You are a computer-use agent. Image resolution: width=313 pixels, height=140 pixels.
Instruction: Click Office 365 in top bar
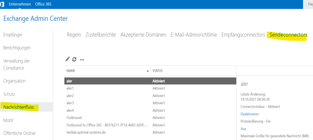point(43,4)
